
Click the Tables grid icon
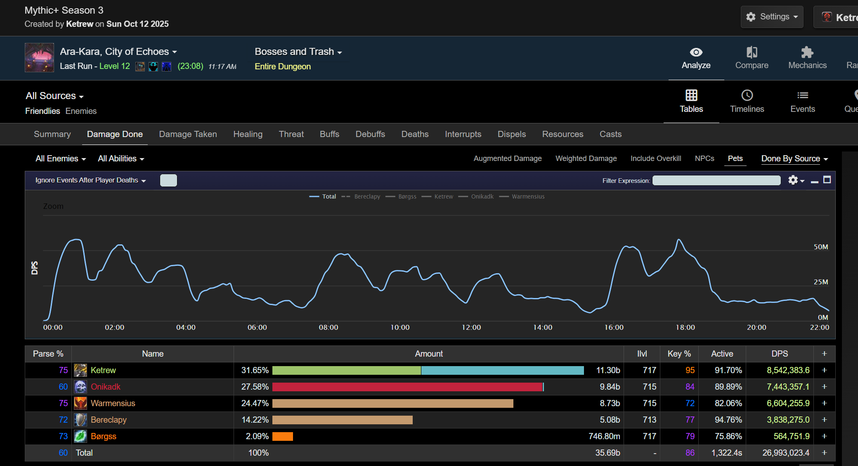click(691, 95)
